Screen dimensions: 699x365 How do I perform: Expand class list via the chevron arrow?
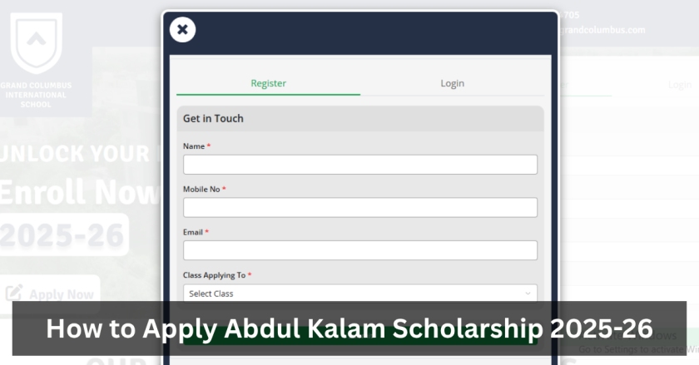[528, 293]
